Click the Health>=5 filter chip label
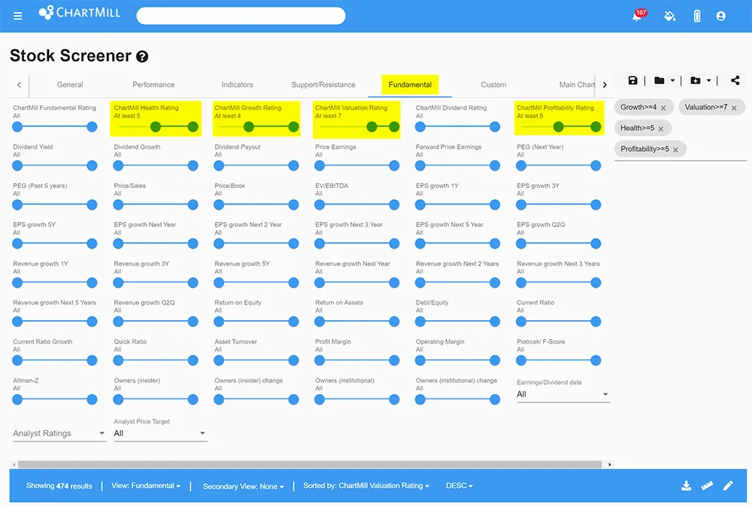752x506 pixels. (x=638, y=128)
